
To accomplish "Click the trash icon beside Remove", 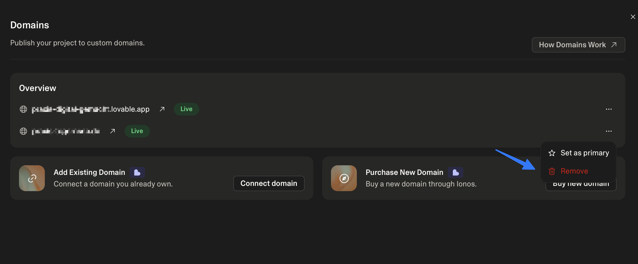I will pyautogui.click(x=552, y=171).
